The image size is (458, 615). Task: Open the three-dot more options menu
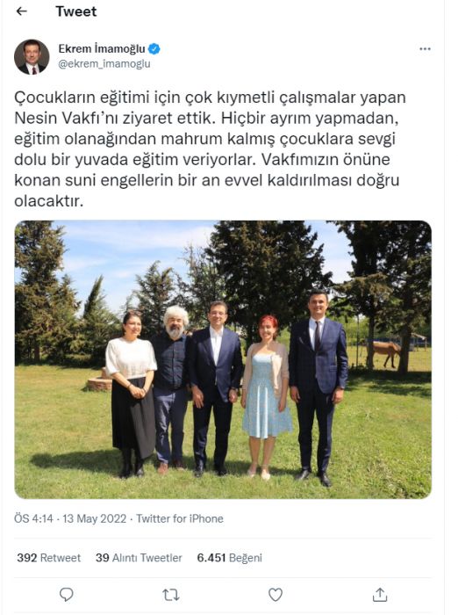pos(425,49)
